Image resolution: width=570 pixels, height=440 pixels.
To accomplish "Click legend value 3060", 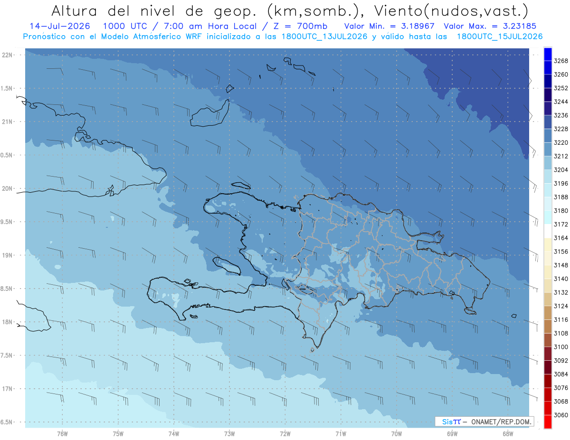I will [x=560, y=415].
